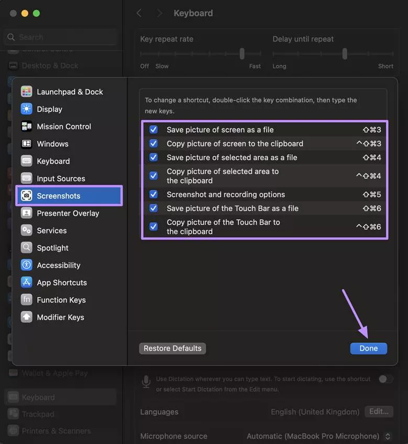Uncheck 'Save picture of screen as a file'
This screenshot has height=444, width=408.
pos(153,129)
